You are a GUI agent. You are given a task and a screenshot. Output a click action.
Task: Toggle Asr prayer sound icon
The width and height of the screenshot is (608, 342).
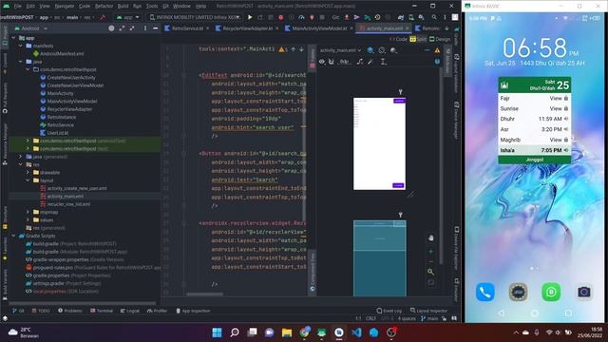(566, 129)
